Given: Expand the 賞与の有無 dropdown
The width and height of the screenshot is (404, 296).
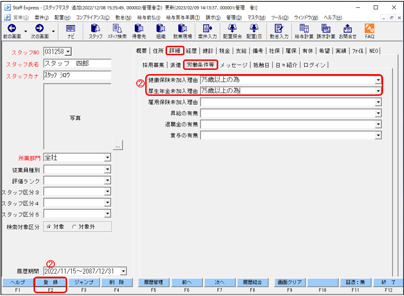Looking at the screenshot, I should click(x=378, y=135).
